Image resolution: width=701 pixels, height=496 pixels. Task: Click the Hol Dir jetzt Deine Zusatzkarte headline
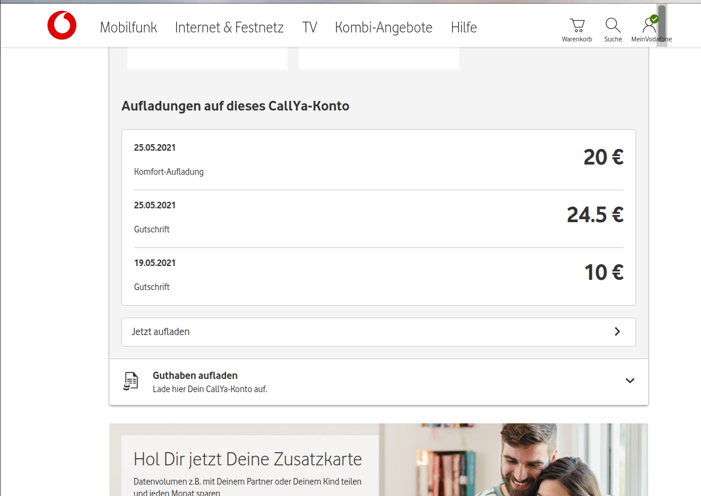248,459
